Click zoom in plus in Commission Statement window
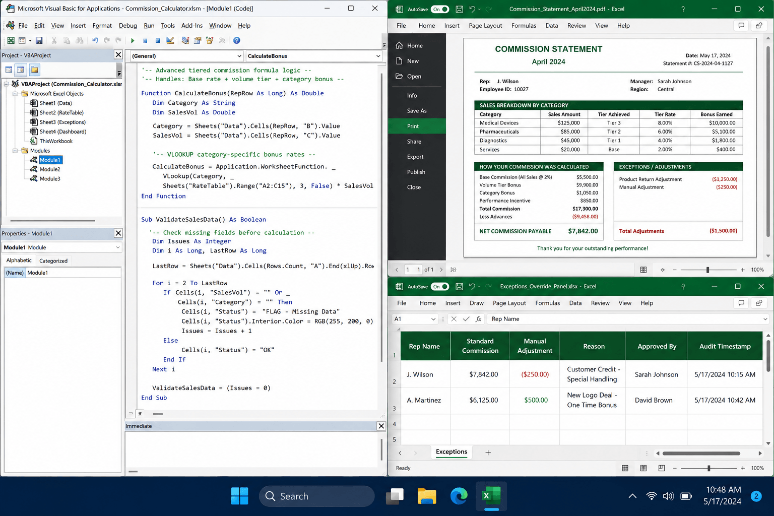This screenshot has height=516, width=774. 742,270
